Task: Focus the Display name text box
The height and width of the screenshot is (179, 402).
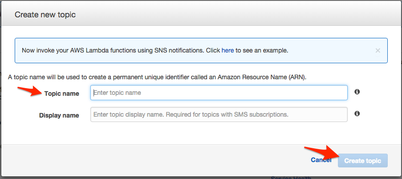Action: click(x=219, y=114)
